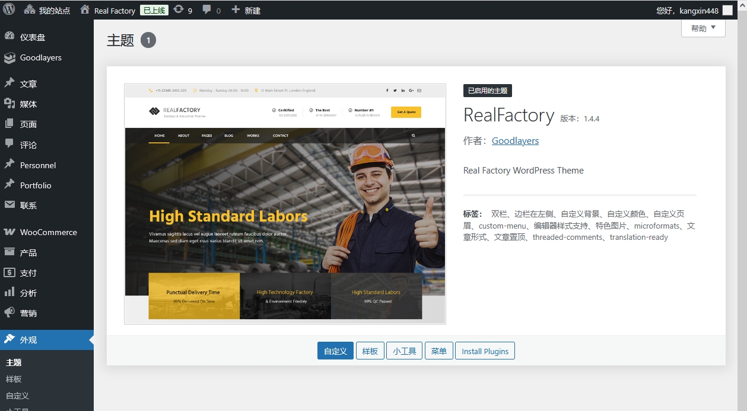Click the 标签 tags list text
This screenshot has width=747, height=411.
[579, 226]
